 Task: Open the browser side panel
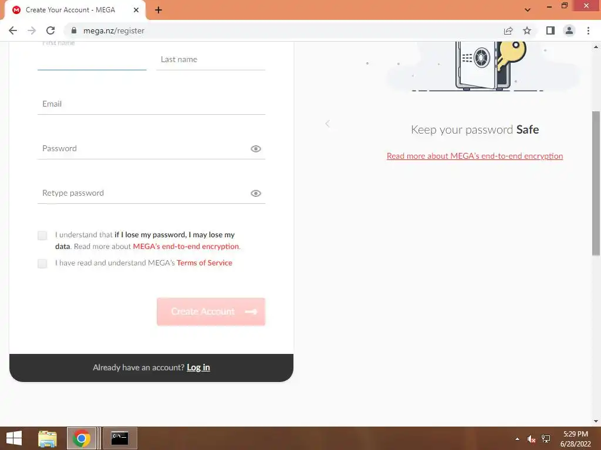point(551,30)
